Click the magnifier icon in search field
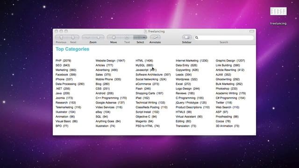 point(197,38)
